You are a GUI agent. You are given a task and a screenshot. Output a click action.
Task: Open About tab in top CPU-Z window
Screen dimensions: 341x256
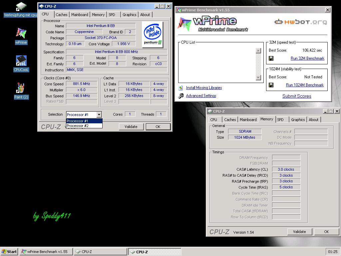(145, 15)
